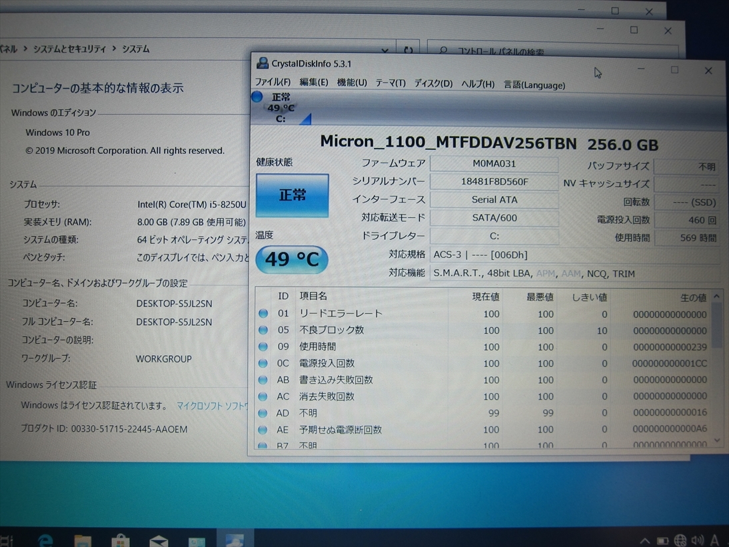Click the 生の値 column header
Viewport: 729px width, 547px height.
pos(693,298)
